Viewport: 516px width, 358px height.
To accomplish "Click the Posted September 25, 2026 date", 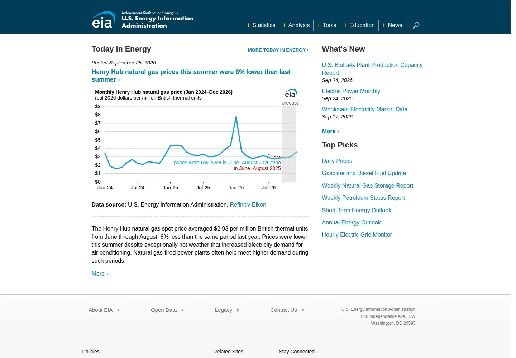I will [124, 63].
